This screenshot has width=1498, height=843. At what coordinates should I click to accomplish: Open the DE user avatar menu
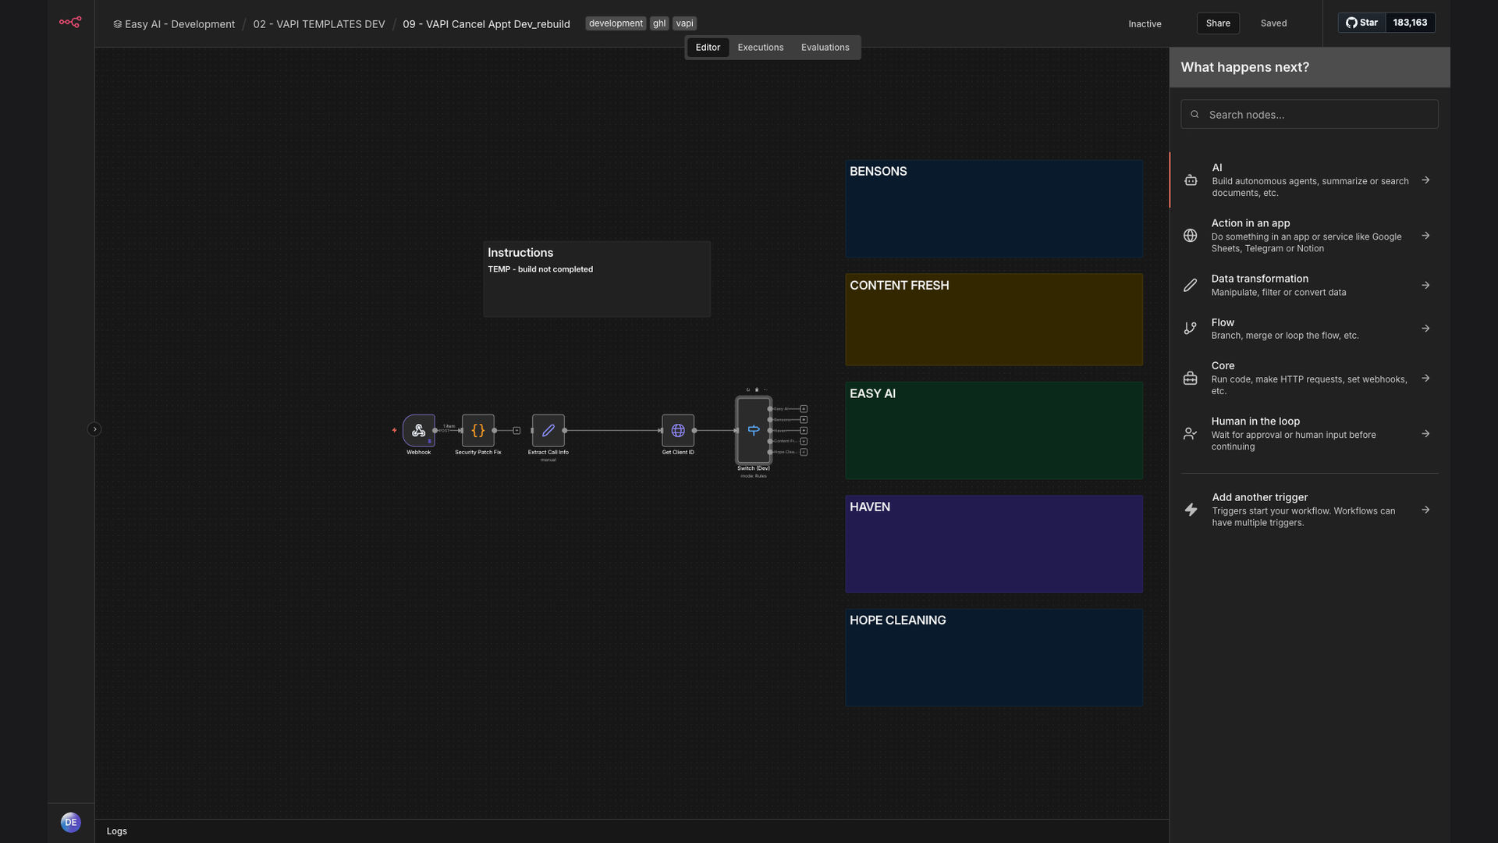pyautogui.click(x=70, y=822)
